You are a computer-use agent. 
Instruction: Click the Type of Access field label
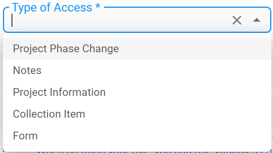pos(56,7)
